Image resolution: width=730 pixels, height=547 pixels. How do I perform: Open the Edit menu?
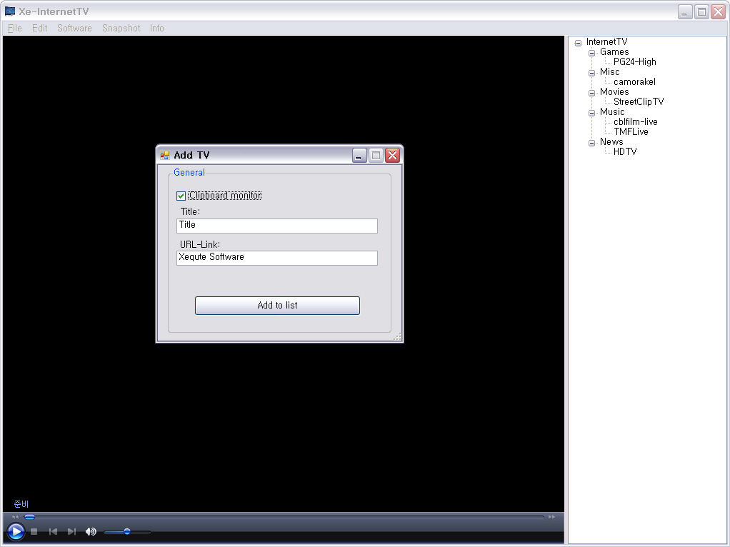[39, 28]
